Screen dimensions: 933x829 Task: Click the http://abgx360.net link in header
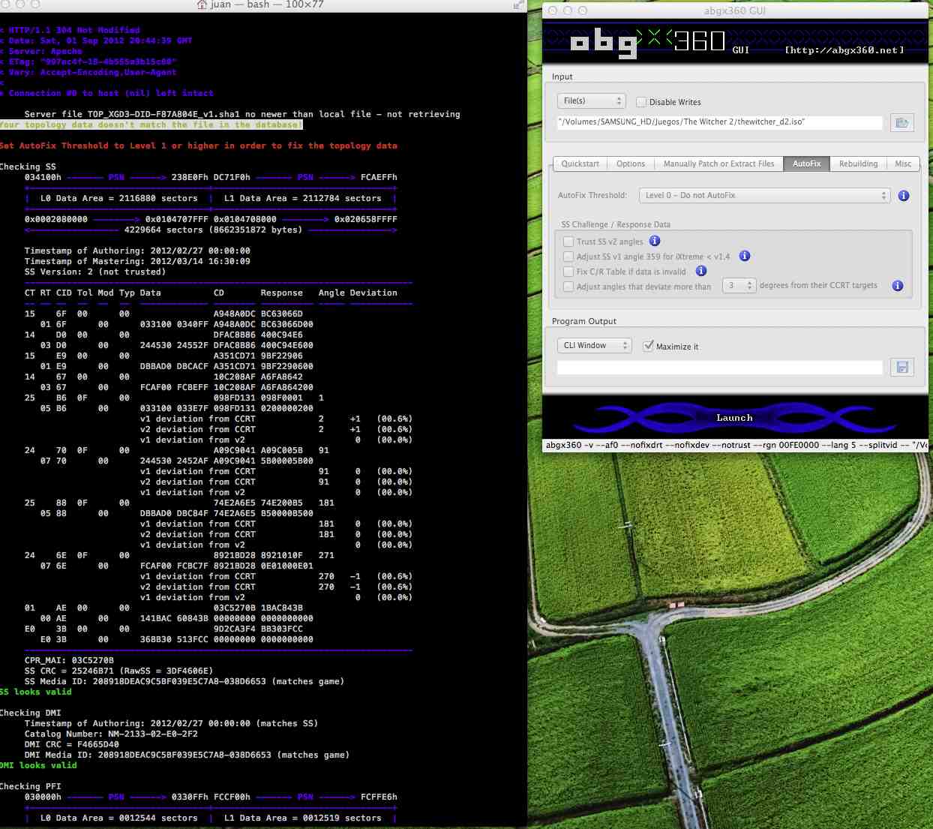844,50
